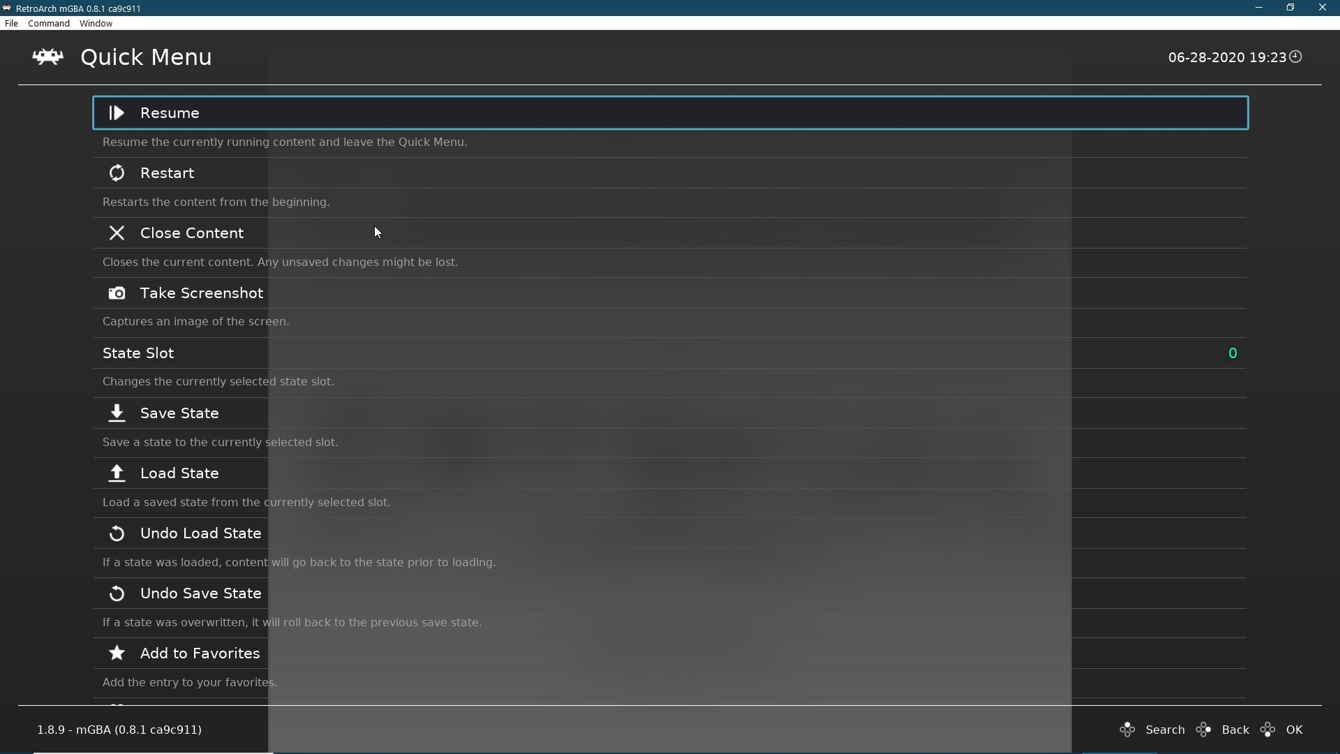Click the Save State download arrow icon
The width and height of the screenshot is (1340, 754).
[x=117, y=413]
